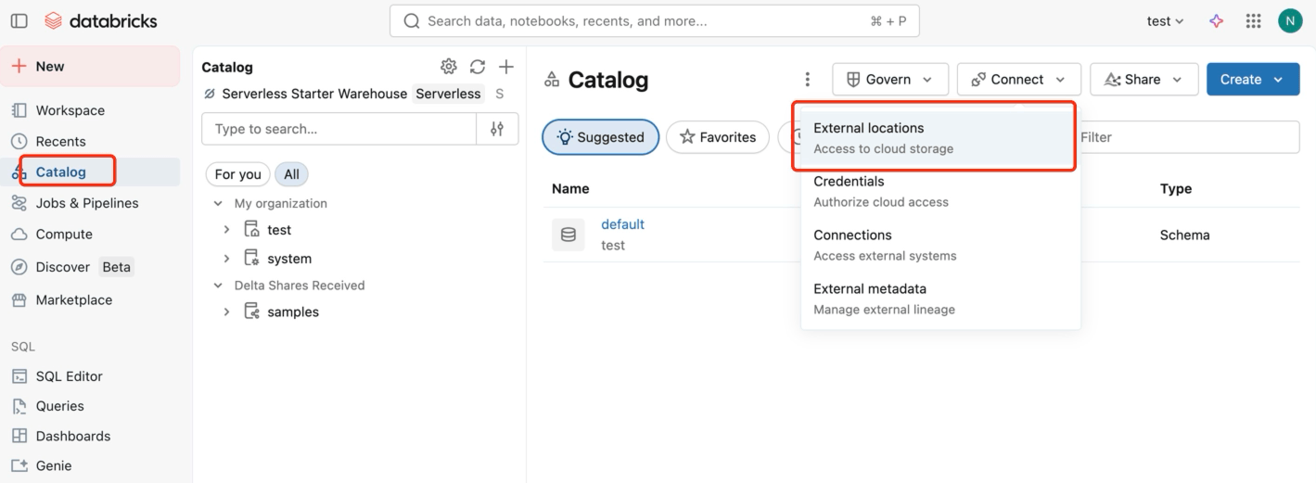Click the system catalog icon in tree
This screenshot has height=483, width=1316.
(251, 259)
